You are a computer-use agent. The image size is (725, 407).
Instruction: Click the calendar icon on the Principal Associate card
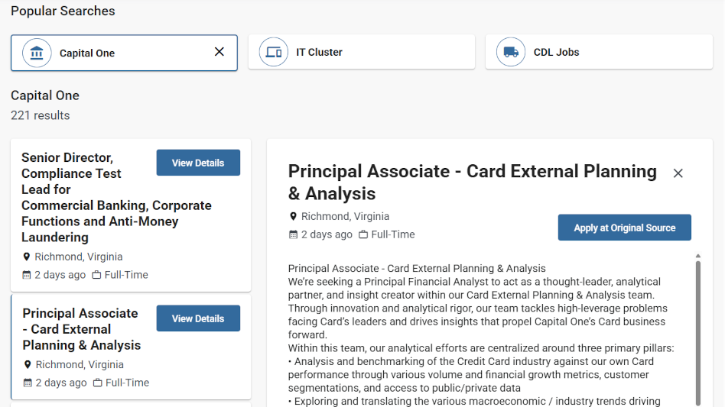click(x=28, y=383)
